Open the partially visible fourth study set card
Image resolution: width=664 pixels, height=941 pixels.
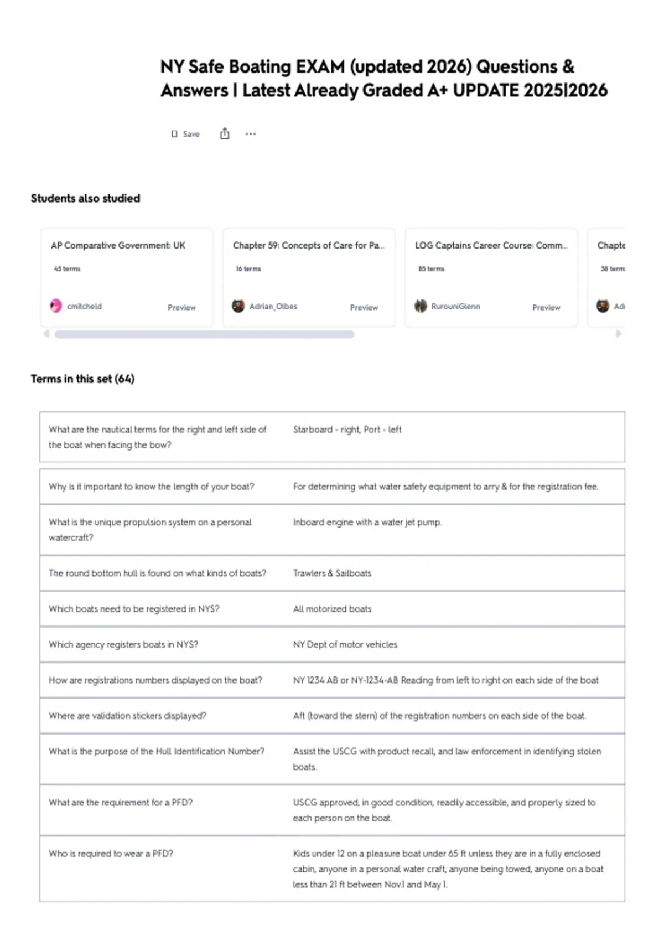coord(606,277)
